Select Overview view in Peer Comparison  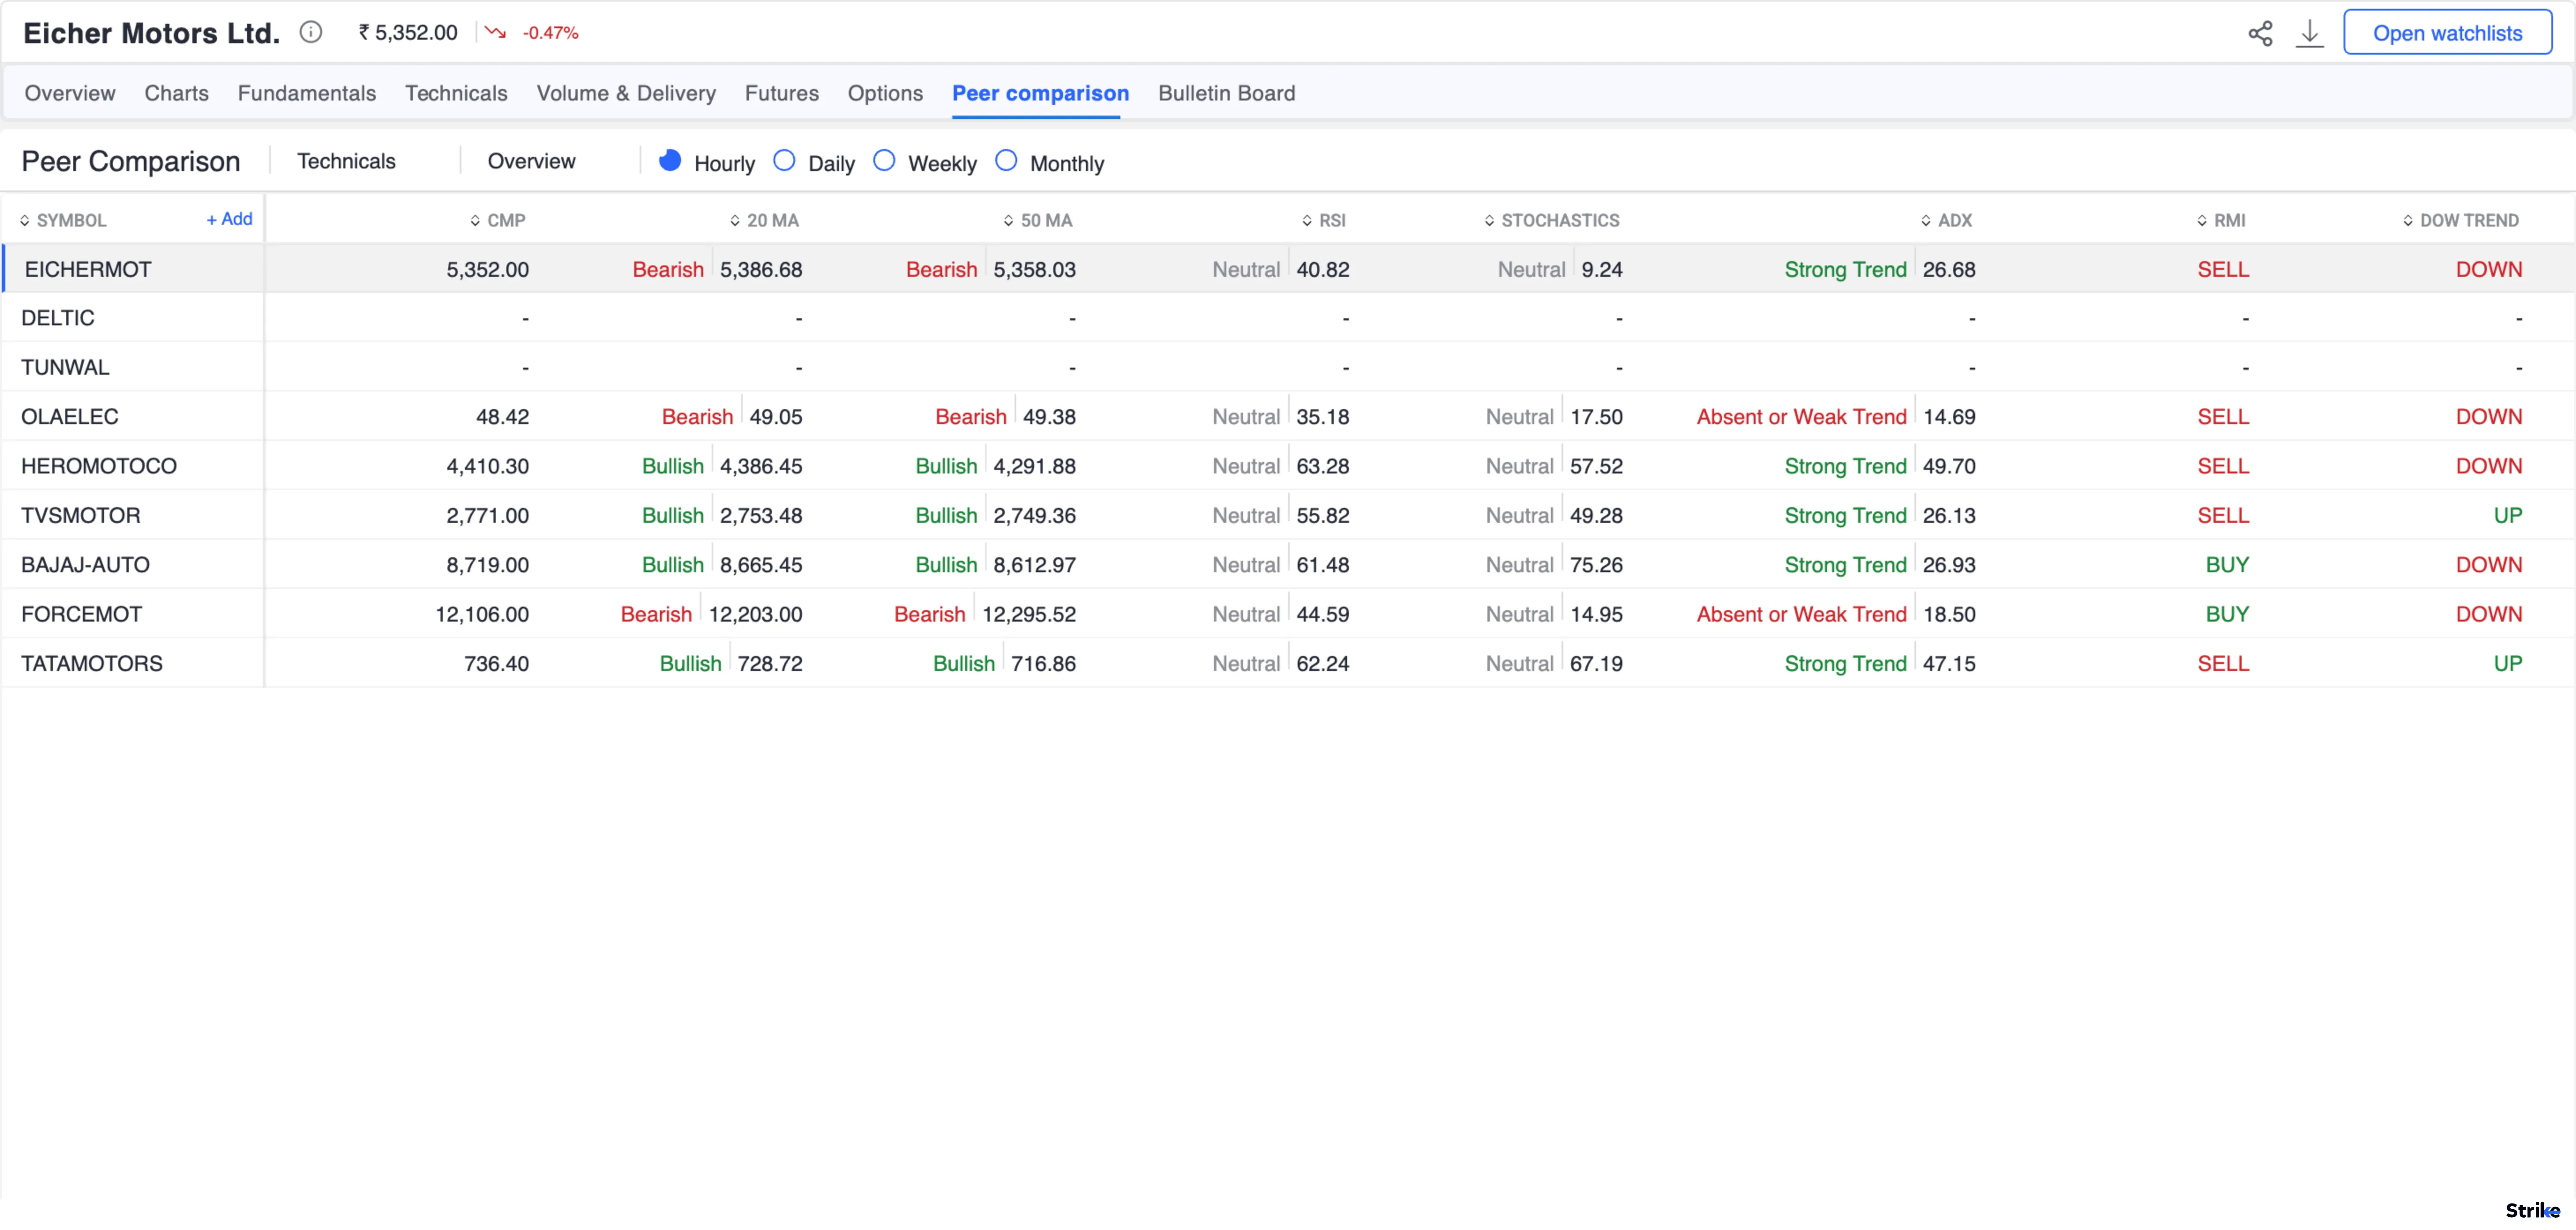[531, 161]
